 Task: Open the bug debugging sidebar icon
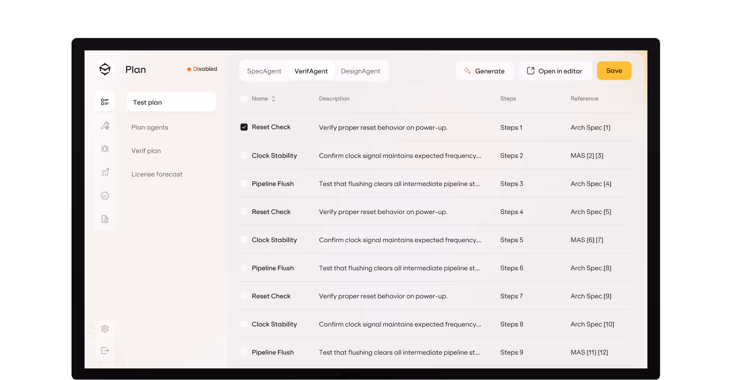tap(105, 149)
